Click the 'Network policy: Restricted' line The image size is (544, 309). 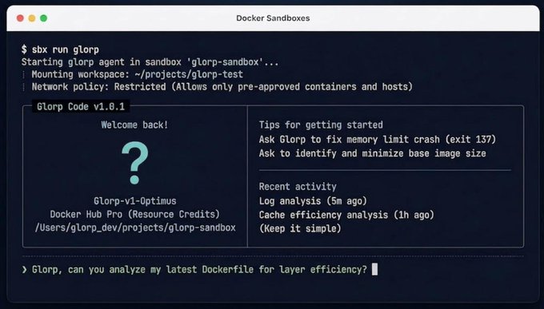point(222,86)
